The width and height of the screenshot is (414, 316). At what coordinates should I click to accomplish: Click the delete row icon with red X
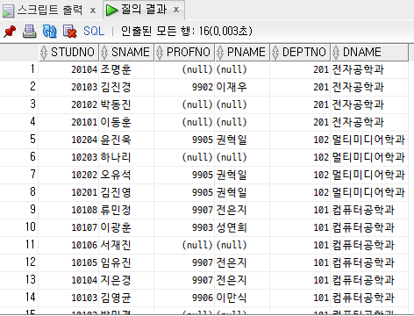(x=69, y=31)
